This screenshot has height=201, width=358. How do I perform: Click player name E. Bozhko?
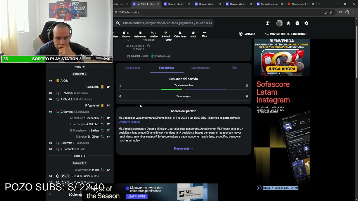pyautogui.click(x=66, y=143)
